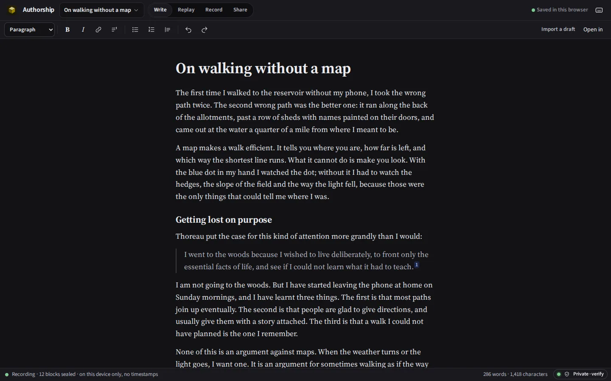This screenshot has height=381, width=611.
Task: Click the heading 'Getting lost on purpose'
Action: [224, 220]
